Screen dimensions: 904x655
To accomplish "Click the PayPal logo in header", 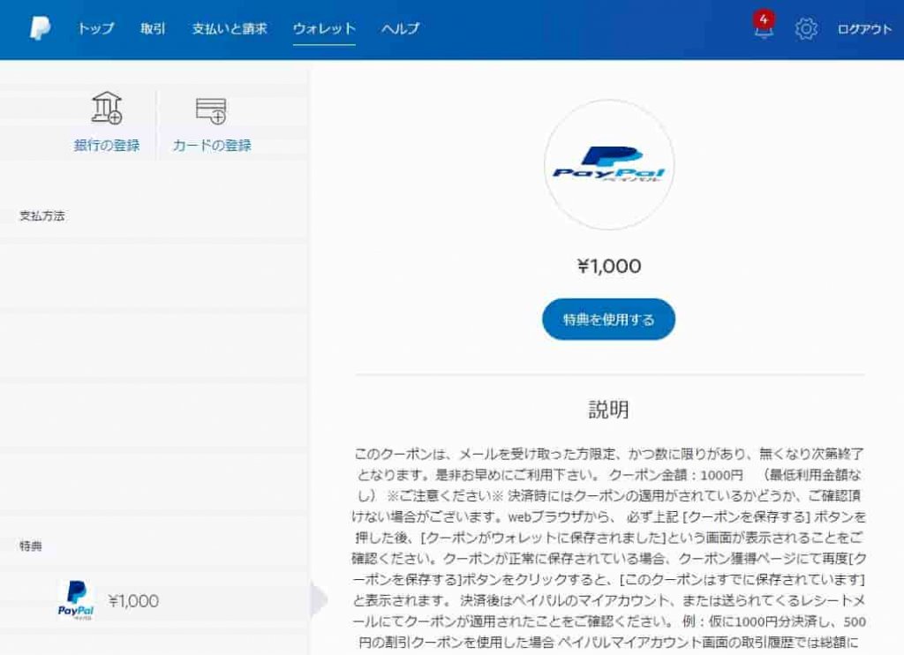I will click(x=40, y=27).
